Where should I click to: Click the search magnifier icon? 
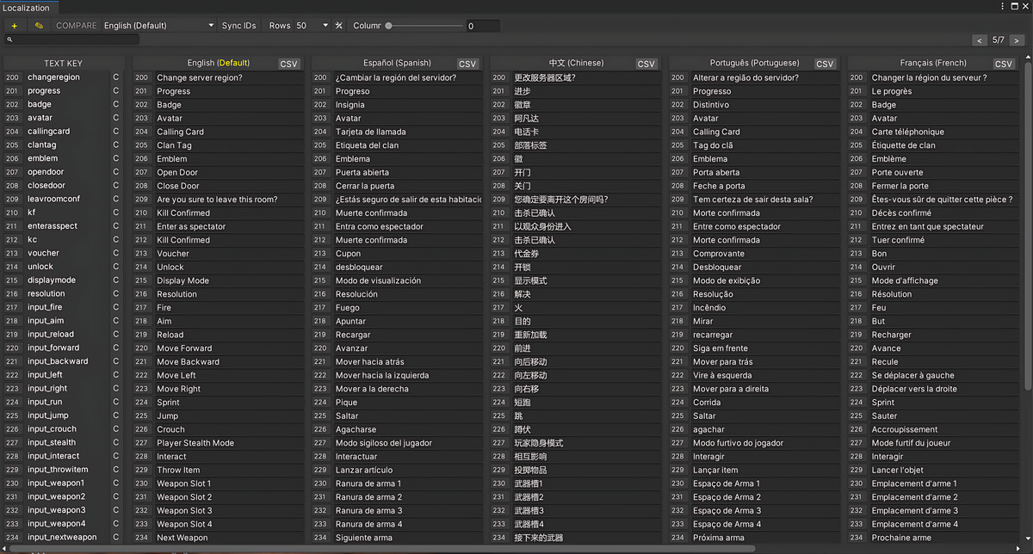point(9,40)
